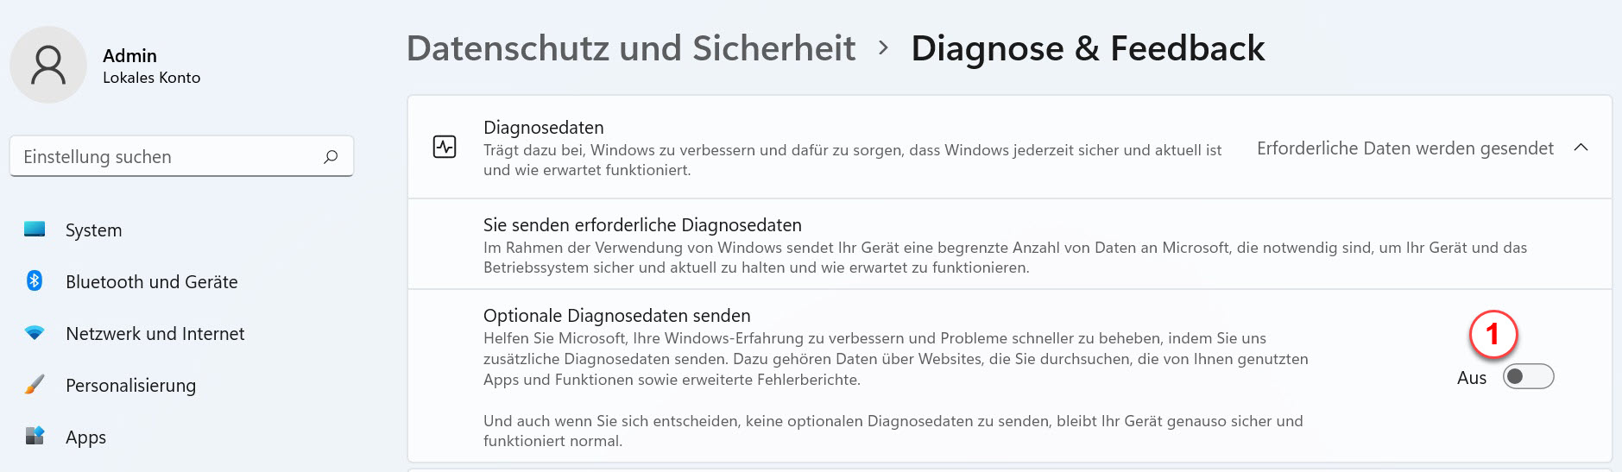
Task: Click the Admin user avatar icon
Action: click(48, 65)
